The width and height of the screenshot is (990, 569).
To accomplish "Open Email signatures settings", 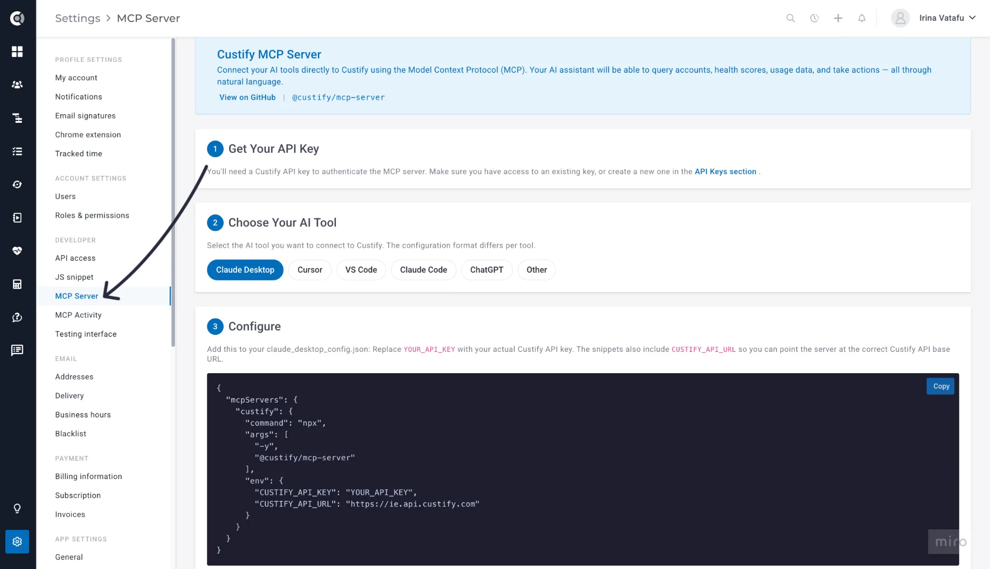I will [86, 116].
